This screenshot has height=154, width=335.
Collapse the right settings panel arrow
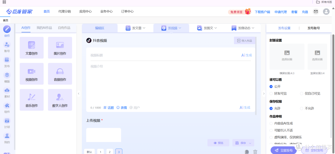(264, 93)
